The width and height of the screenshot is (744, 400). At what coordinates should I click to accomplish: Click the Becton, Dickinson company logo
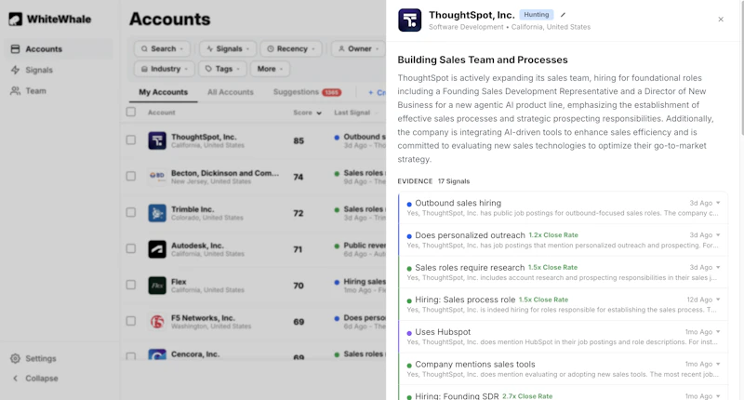point(157,176)
